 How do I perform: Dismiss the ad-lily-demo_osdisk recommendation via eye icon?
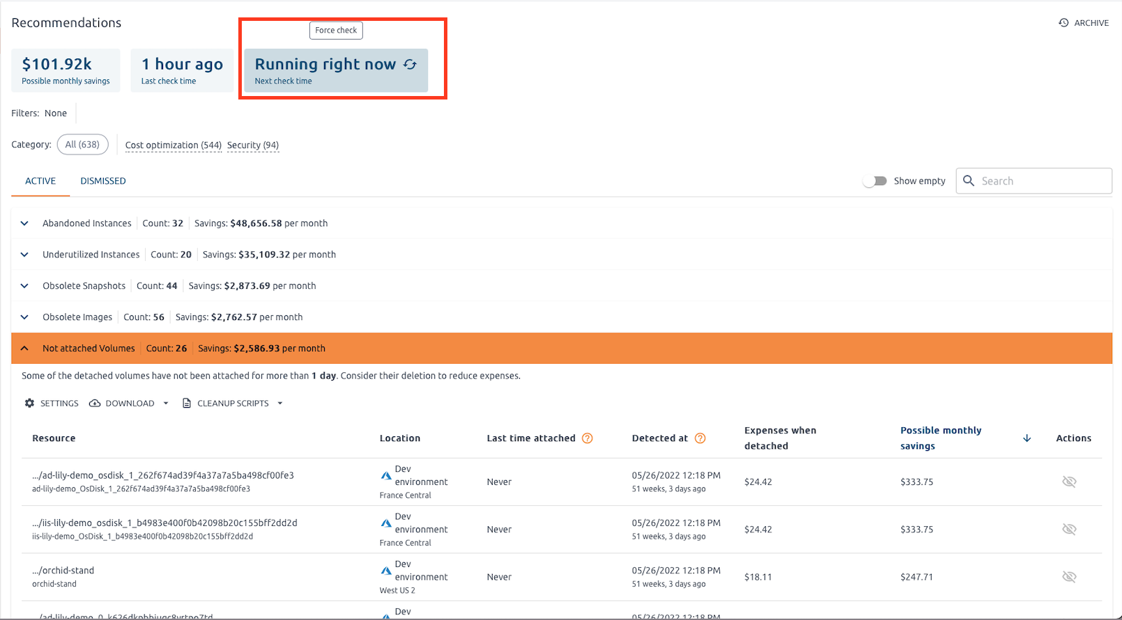[x=1069, y=482]
